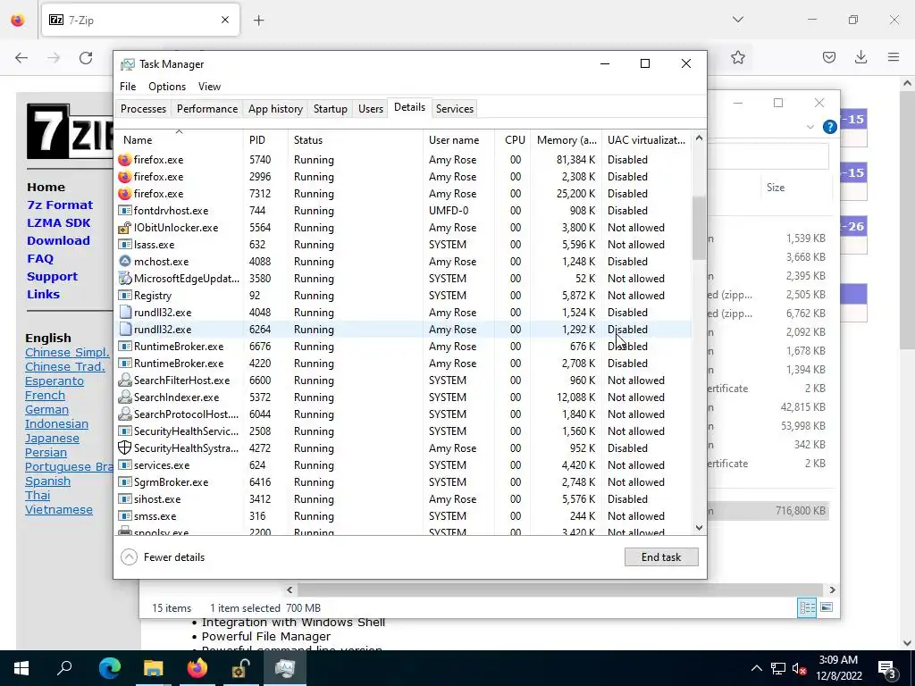Close the 7-Zip browser tab

pos(225,20)
